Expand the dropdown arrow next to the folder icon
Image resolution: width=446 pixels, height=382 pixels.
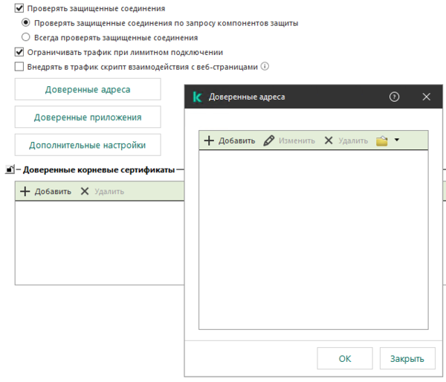(397, 140)
